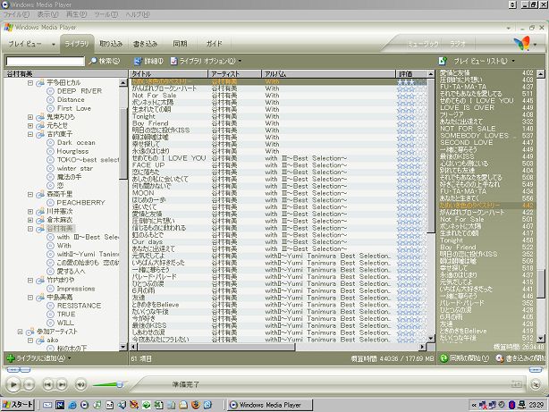Switch to the ガイド tab
Screen dimensions: 549x412
214,44
